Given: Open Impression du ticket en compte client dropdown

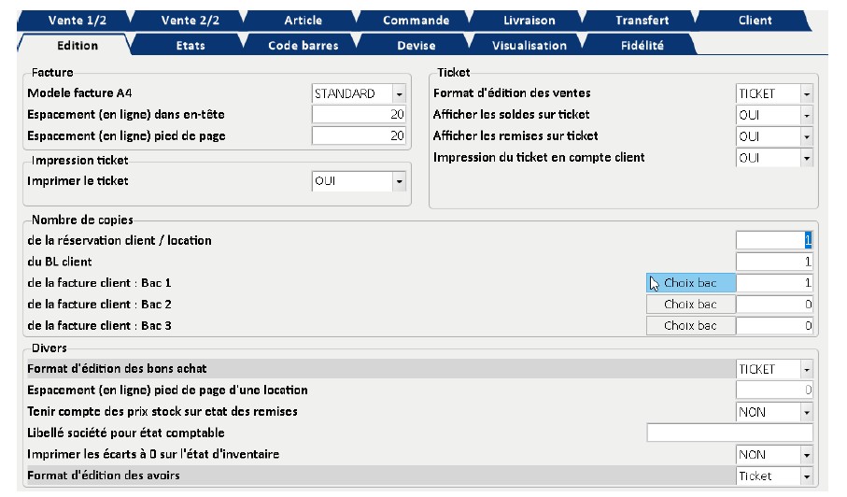Looking at the screenshot, I should pyautogui.click(x=806, y=158).
